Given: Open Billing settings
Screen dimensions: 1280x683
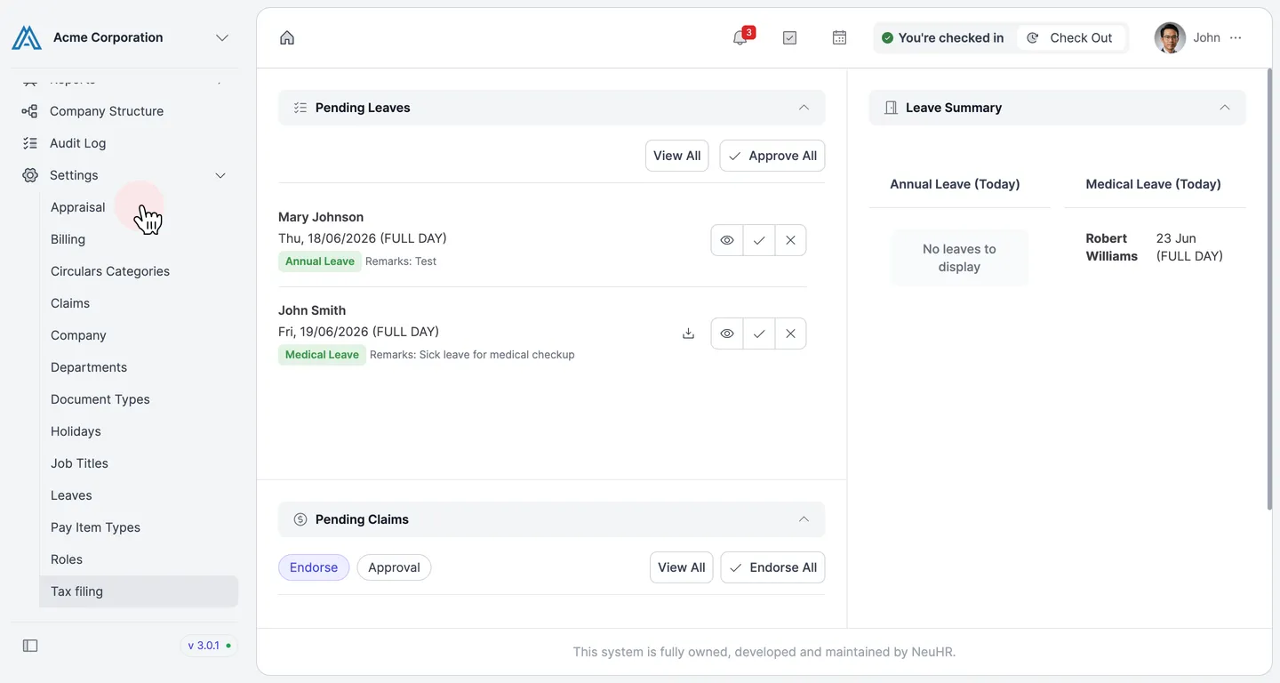Looking at the screenshot, I should (x=139, y=239).
